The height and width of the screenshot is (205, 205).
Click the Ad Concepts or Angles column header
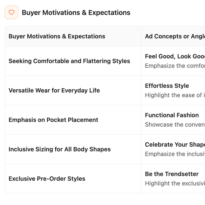click(175, 36)
